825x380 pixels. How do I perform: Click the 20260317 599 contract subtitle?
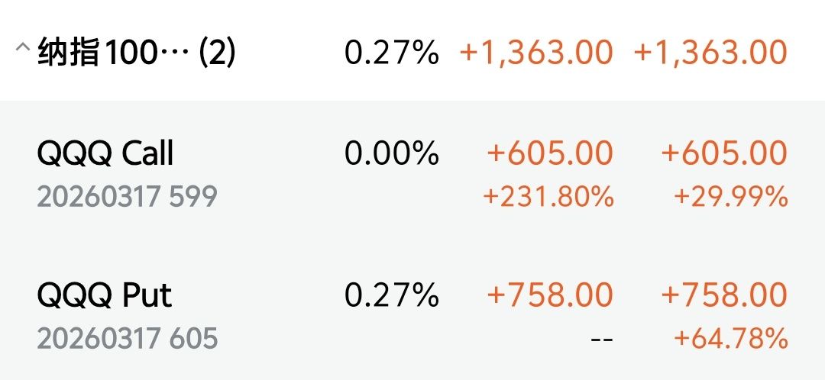(127, 197)
